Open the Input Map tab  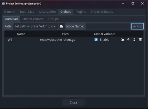pos(27,12)
